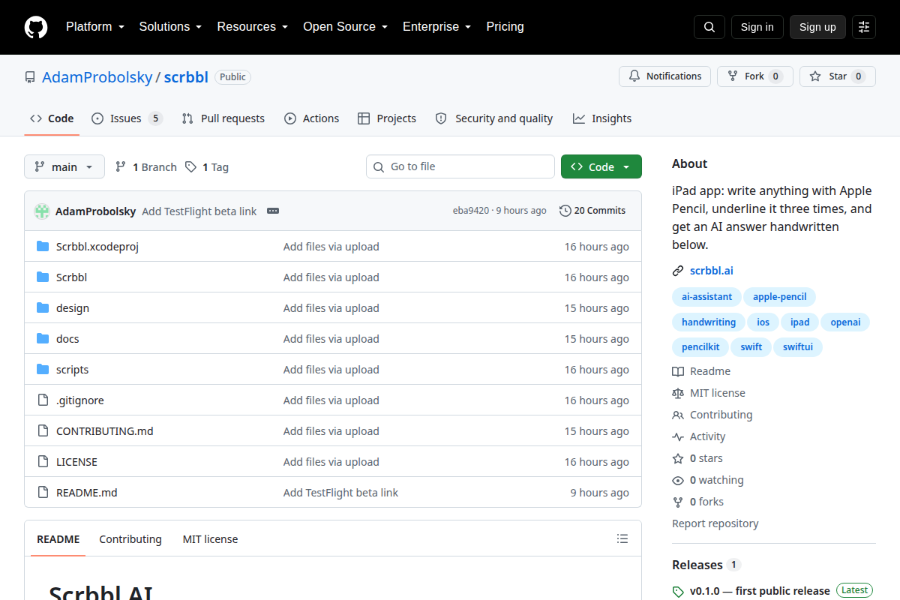Switch to the Insights tab
The width and height of the screenshot is (900, 600).
pos(602,118)
